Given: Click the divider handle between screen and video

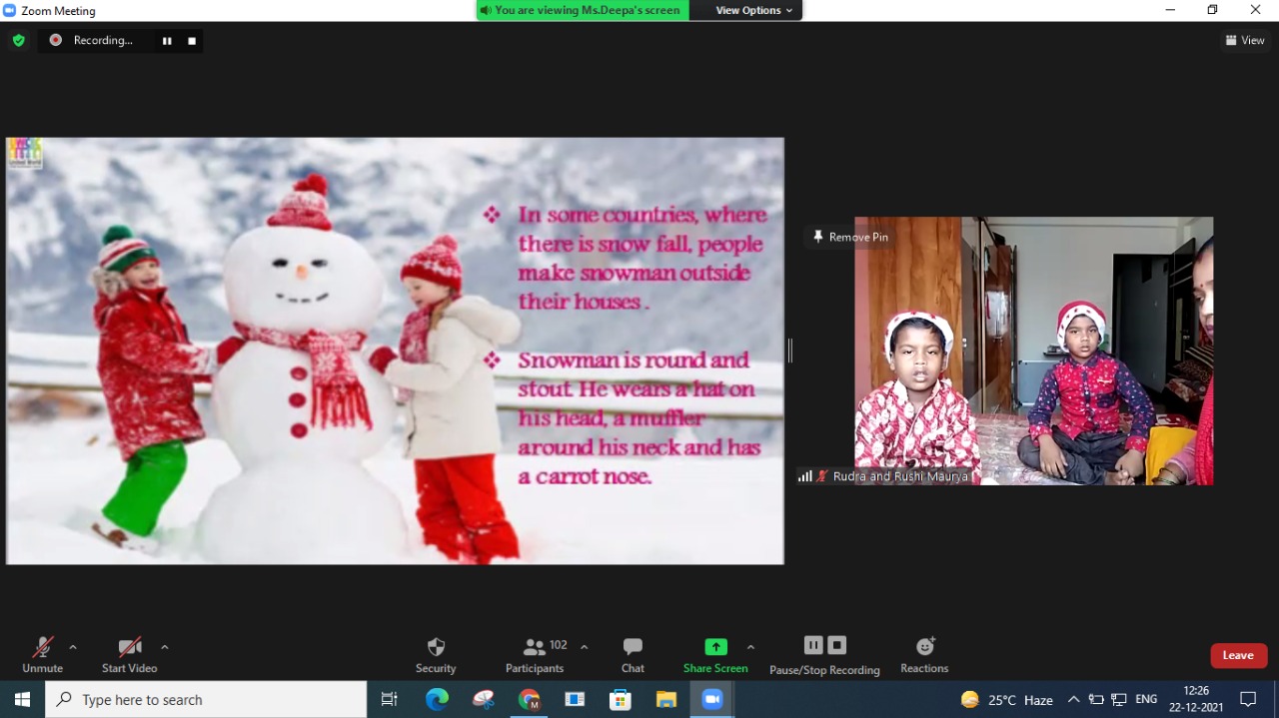Looking at the screenshot, I should [x=790, y=351].
